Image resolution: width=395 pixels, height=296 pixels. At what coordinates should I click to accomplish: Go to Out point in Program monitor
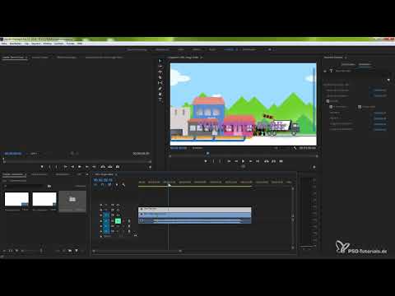(x=258, y=161)
